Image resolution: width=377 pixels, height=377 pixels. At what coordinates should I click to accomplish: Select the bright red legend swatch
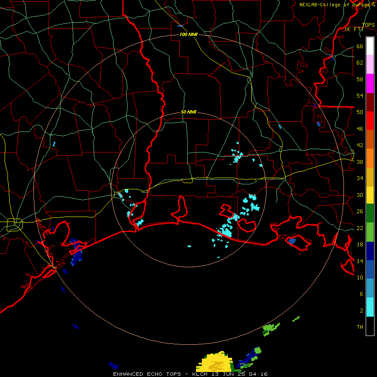click(370, 121)
